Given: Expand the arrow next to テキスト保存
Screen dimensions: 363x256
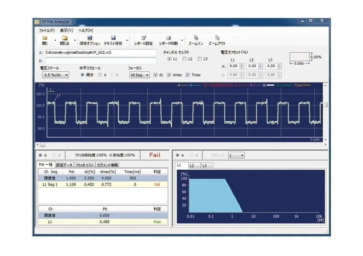Looking at the screenshot, I should point(127,40).
